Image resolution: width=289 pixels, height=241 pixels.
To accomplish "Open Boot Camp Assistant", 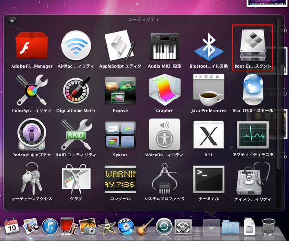I will coord(253,49).
